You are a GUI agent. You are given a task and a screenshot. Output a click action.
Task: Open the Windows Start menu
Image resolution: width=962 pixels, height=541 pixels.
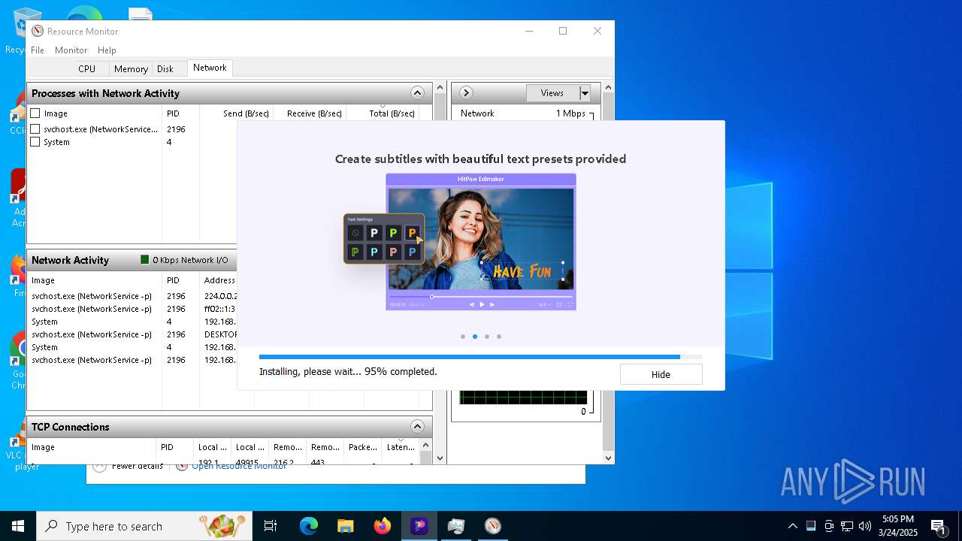click(x=17, y=526)
